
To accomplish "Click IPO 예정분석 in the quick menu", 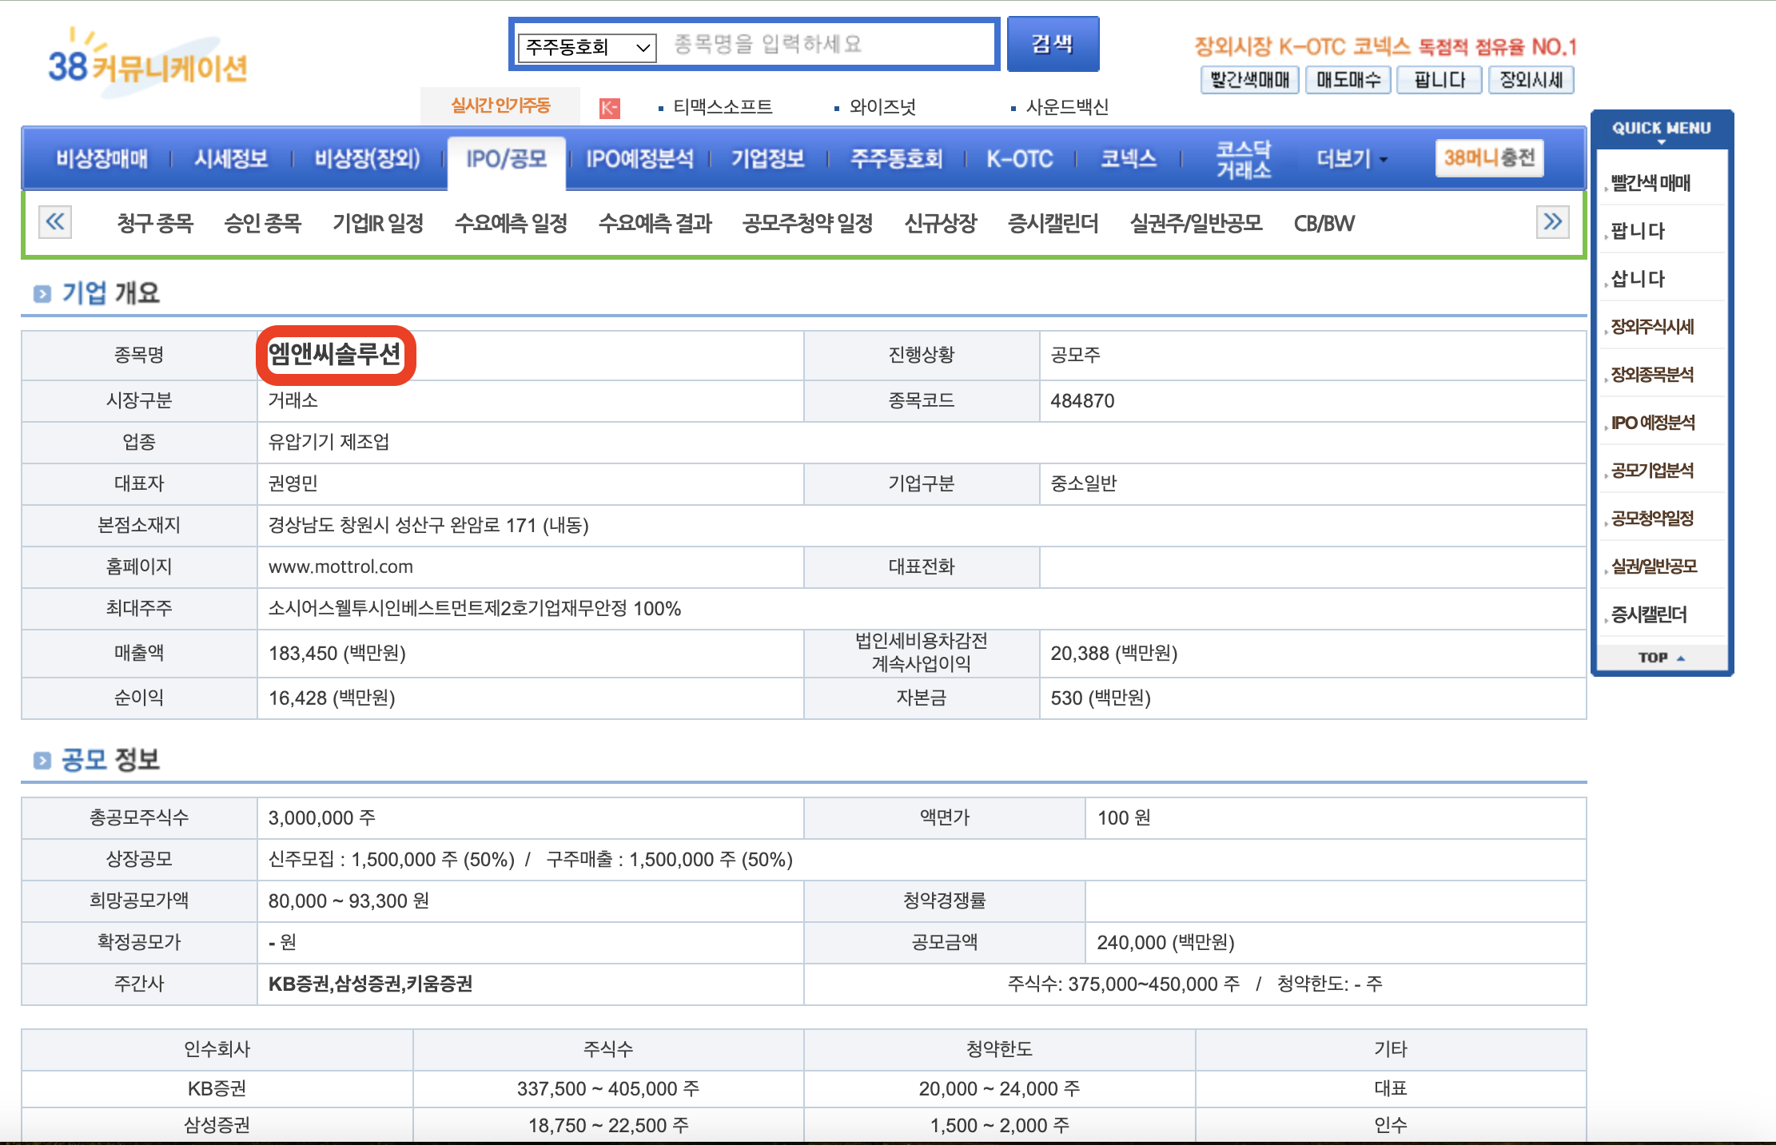I will 1653,423.
